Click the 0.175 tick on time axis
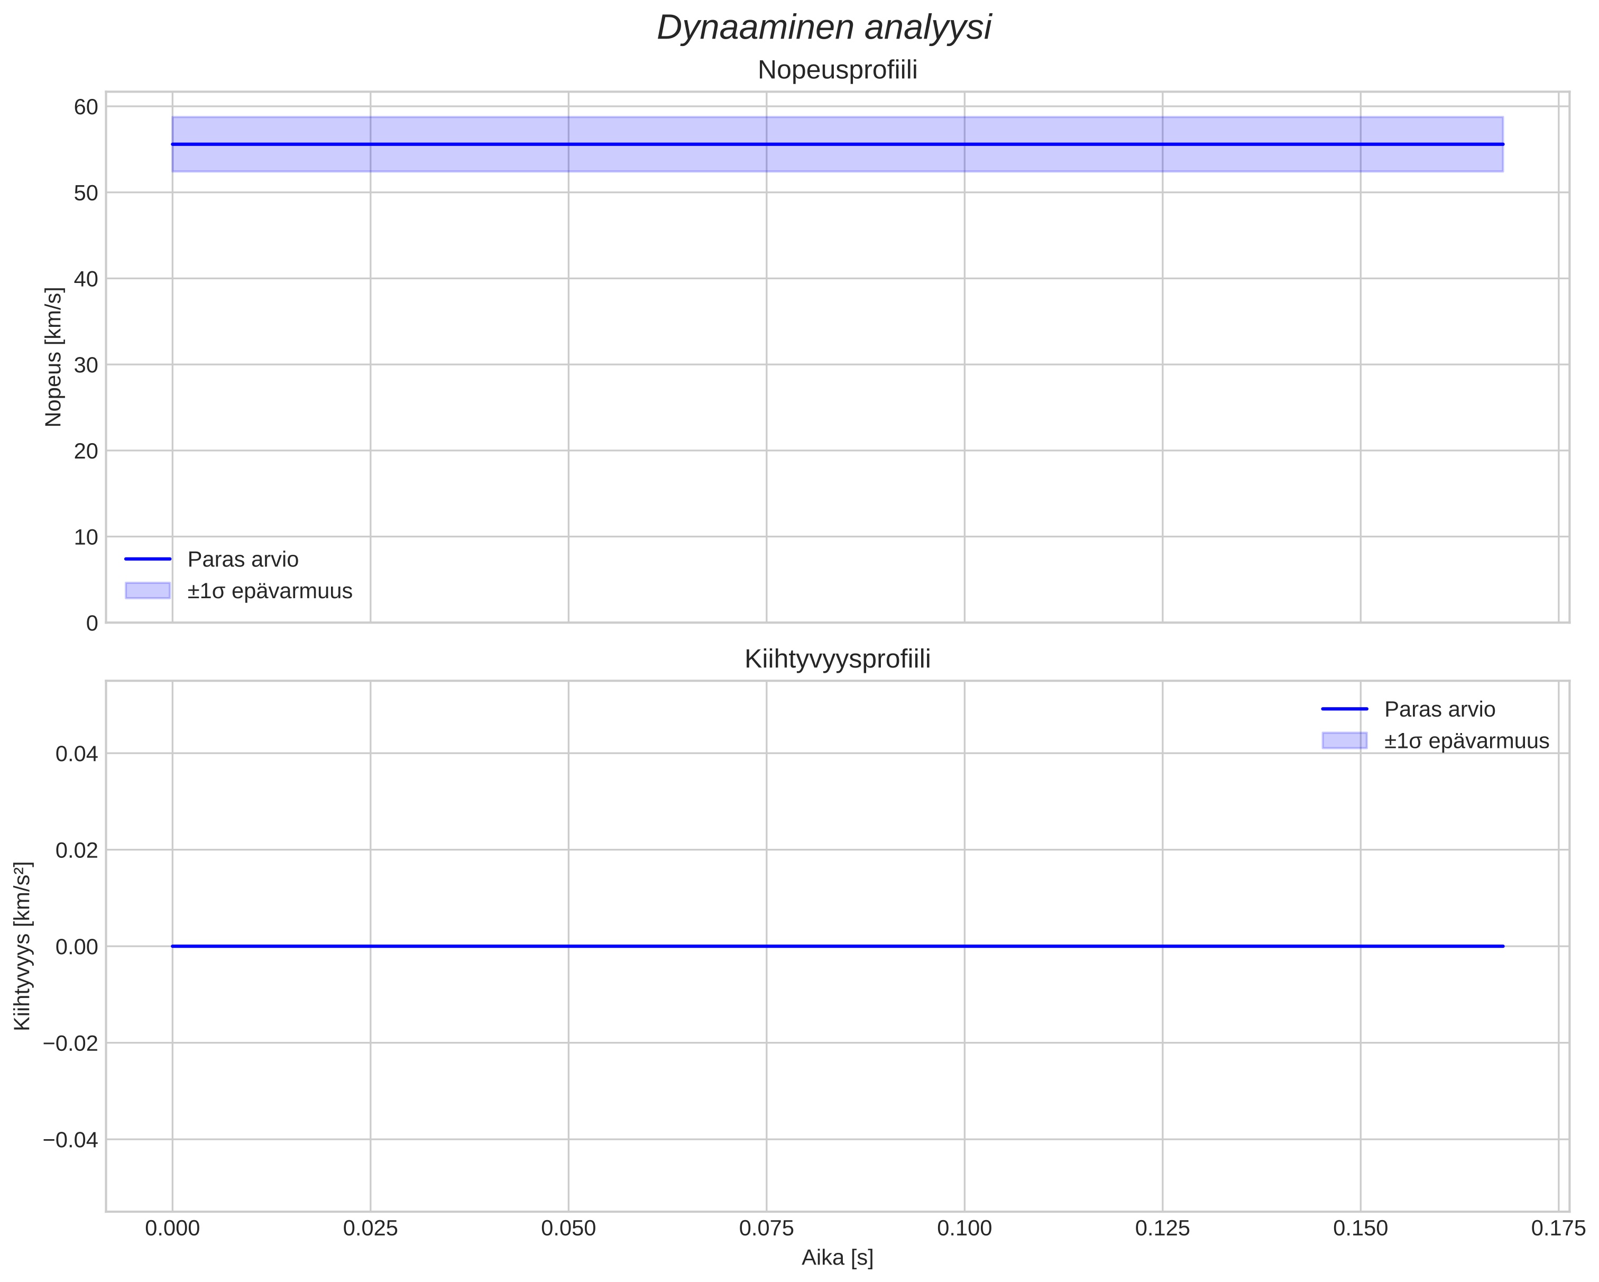This screenshot has width=1599, height=1282. (1558, 1229)
